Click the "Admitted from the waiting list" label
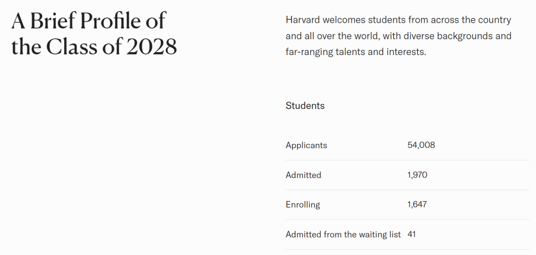 (x=343, y=234)
